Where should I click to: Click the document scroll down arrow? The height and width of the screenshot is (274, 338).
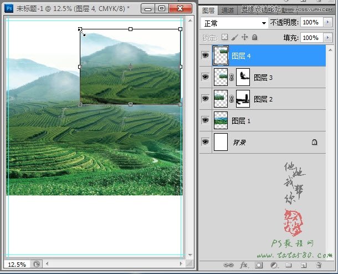point(190,255)
